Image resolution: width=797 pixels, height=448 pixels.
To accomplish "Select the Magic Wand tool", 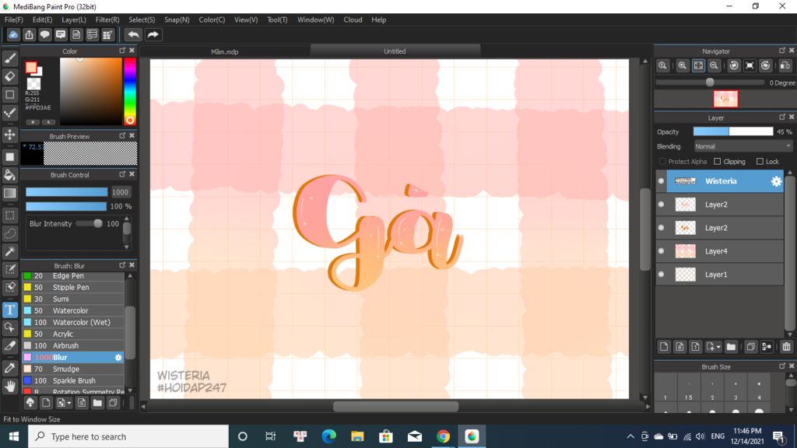I will [x=9, y=251].
